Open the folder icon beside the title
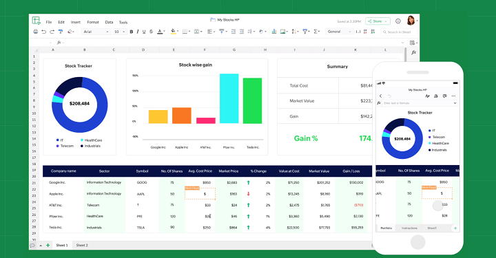Viewport: 496px width, 258px height. pyautogui.click(x=213, y=19)
